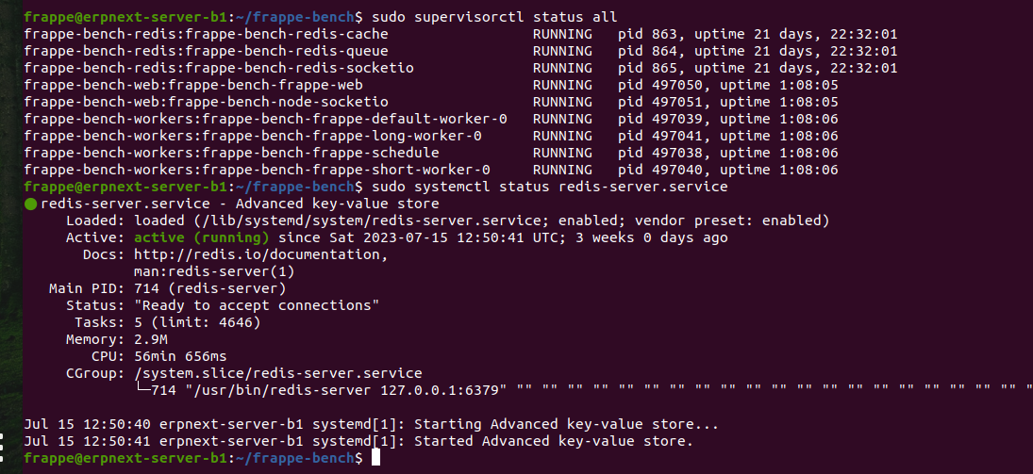Screen dimensions: 1033x474
Task: Click the frappe-bench-redis-socketio process name
Action: pyautogui.click(x=219, y=68)
